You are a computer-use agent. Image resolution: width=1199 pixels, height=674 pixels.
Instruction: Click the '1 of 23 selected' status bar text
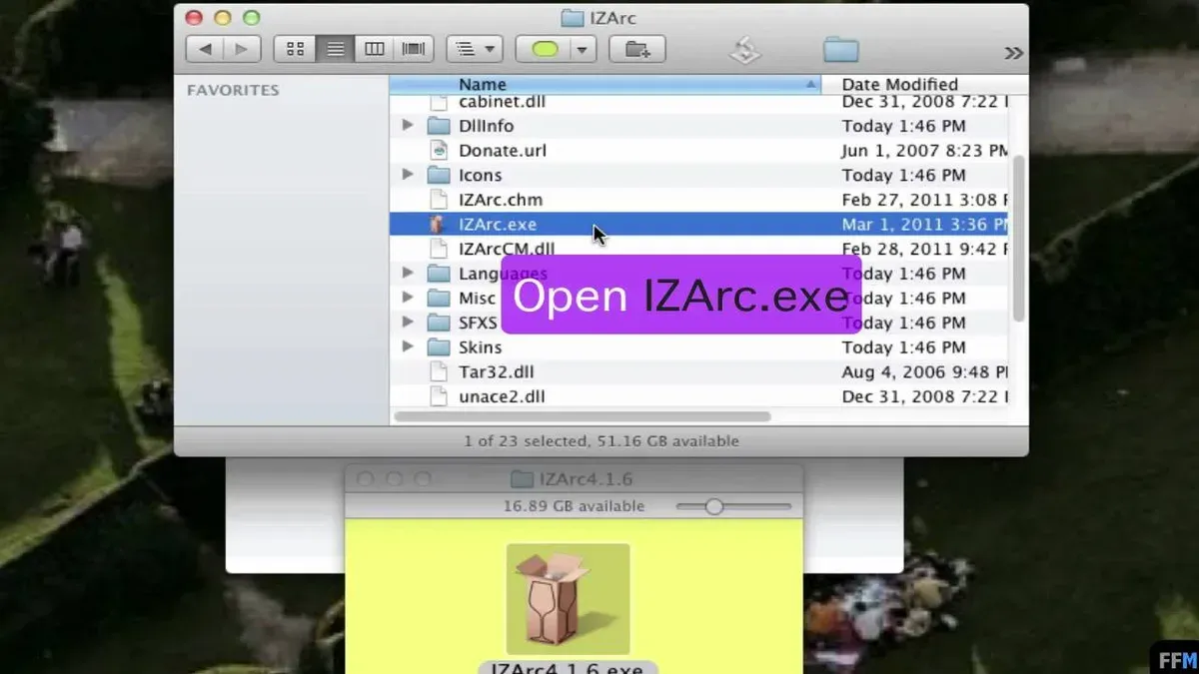(601, 440)
